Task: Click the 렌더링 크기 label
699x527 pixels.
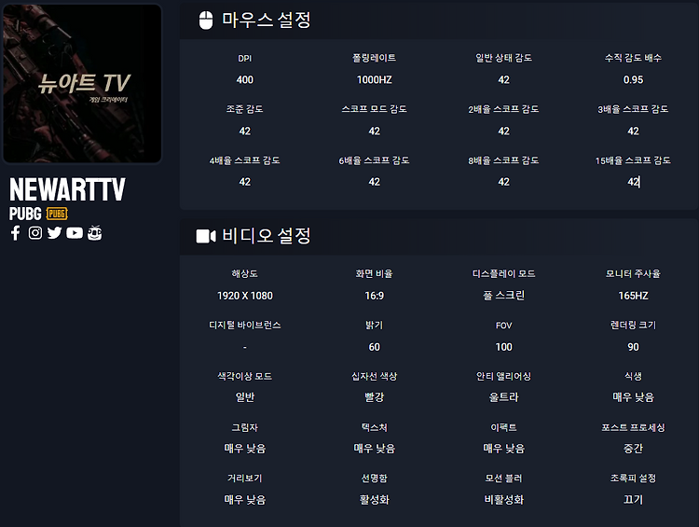Action: click(634, 326)
